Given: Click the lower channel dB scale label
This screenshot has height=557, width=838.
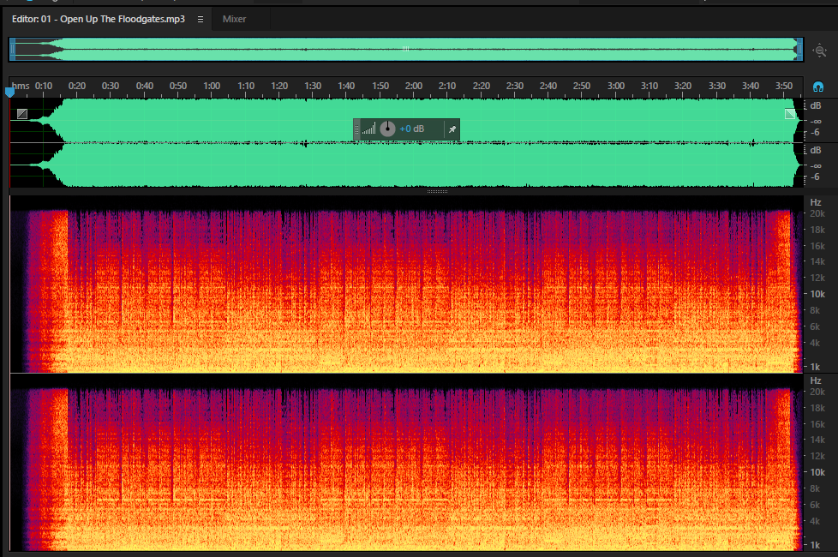Looking at the screenshot, I should [816, 150].
